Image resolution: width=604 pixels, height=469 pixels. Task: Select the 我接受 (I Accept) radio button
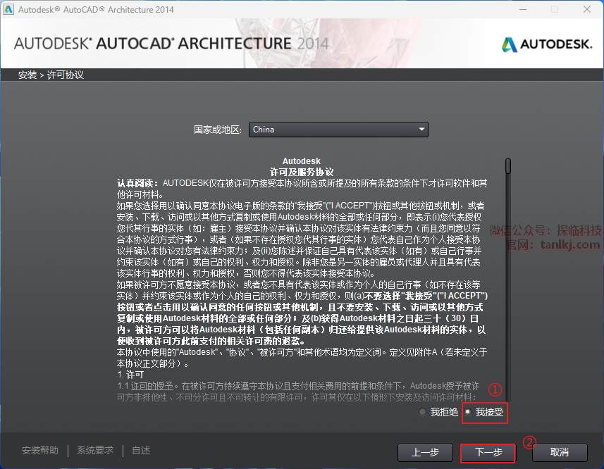coord(468,412)
